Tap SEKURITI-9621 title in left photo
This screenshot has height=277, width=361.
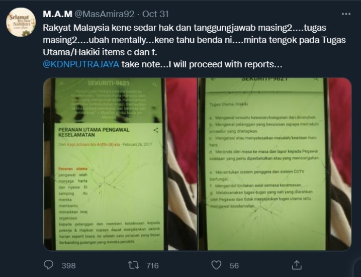point(109,83)
